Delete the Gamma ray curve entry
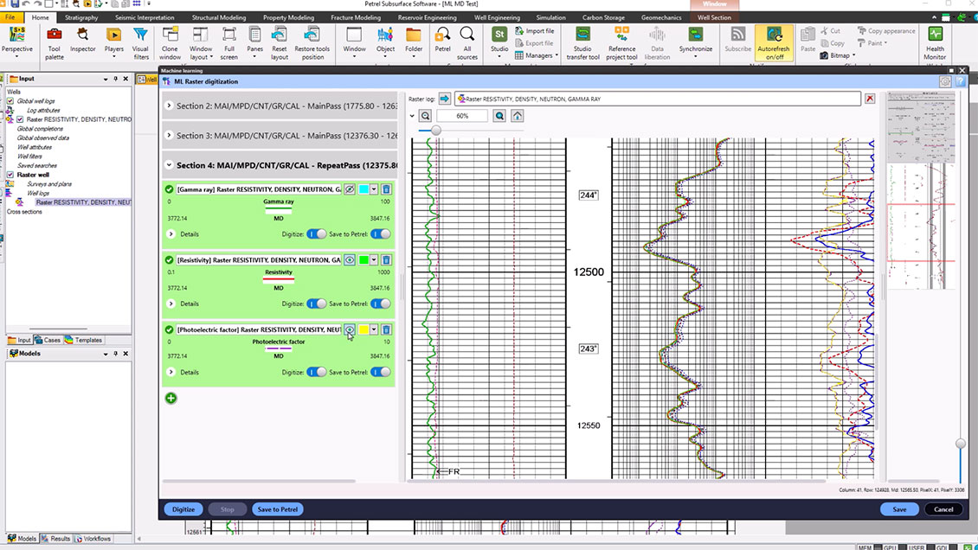The width and height of the screenshot is (978, 550). tap(386, 189)
